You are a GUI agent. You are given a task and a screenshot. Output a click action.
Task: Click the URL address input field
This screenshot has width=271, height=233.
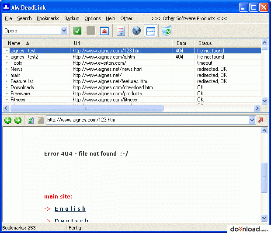(x=147, y=120)
